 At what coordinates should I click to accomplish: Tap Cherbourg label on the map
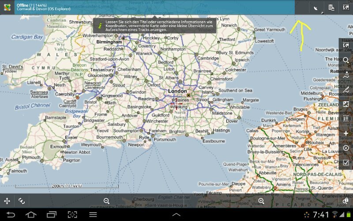(144, 199)
